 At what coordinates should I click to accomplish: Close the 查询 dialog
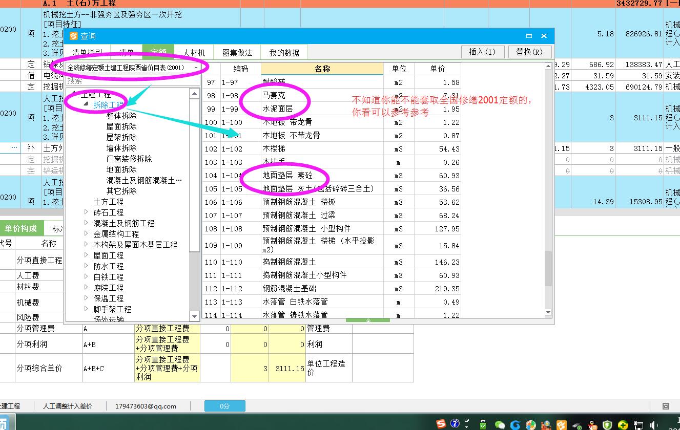544,36
